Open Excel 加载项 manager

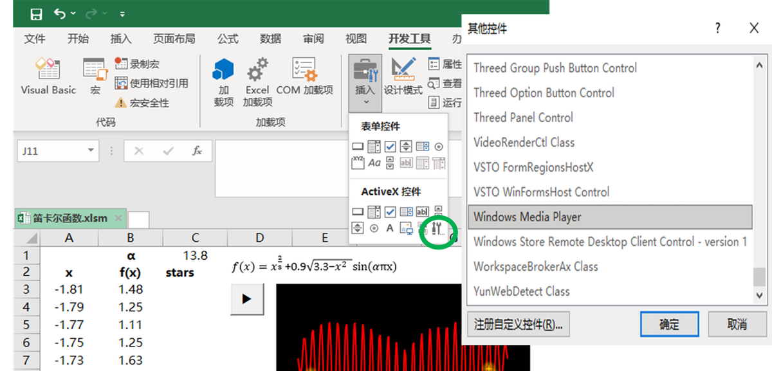(257, 82)
